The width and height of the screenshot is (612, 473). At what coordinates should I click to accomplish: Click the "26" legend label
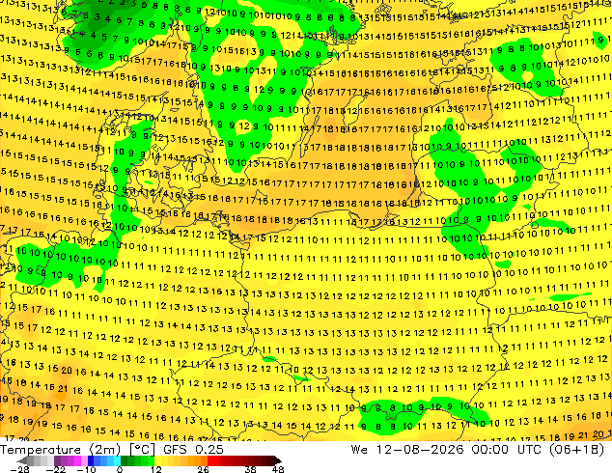pyautogui.click(x=203, y=469)
